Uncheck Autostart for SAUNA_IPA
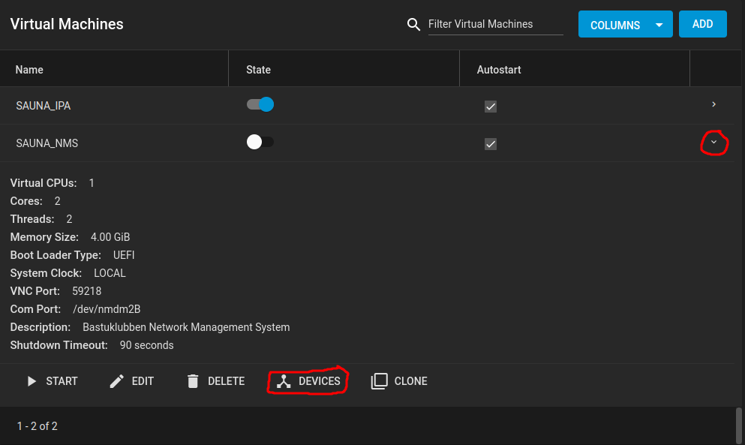This screenshot has height=445, width=745. click(491, 107)
